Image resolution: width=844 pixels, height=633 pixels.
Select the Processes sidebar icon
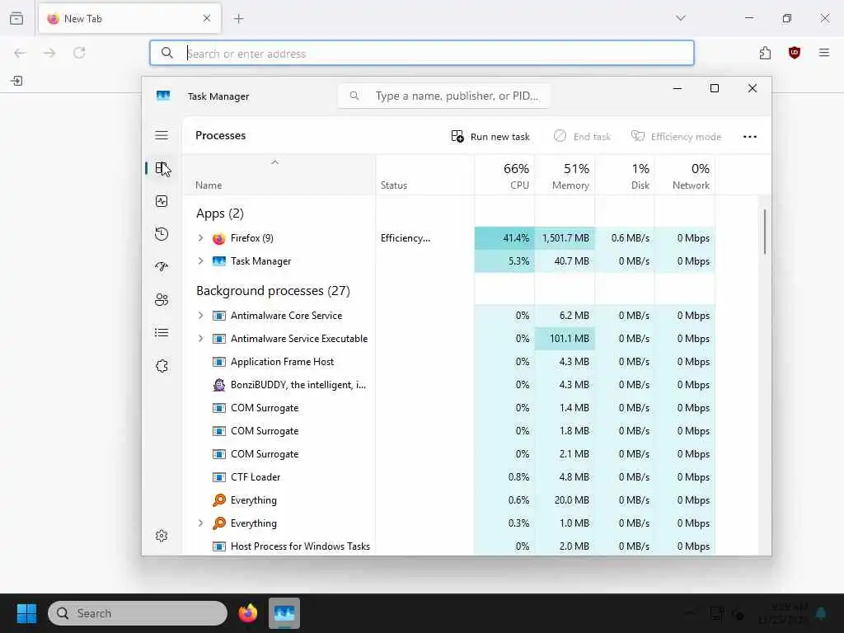[162, 168]
